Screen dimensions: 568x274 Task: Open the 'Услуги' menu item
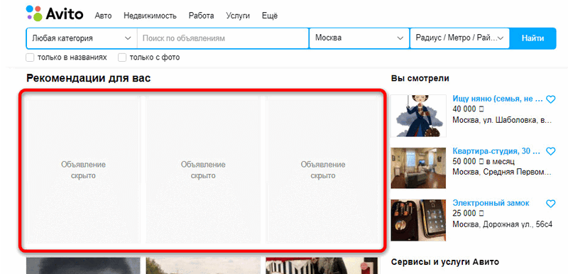pyautogui.click(x=238, y=16)
